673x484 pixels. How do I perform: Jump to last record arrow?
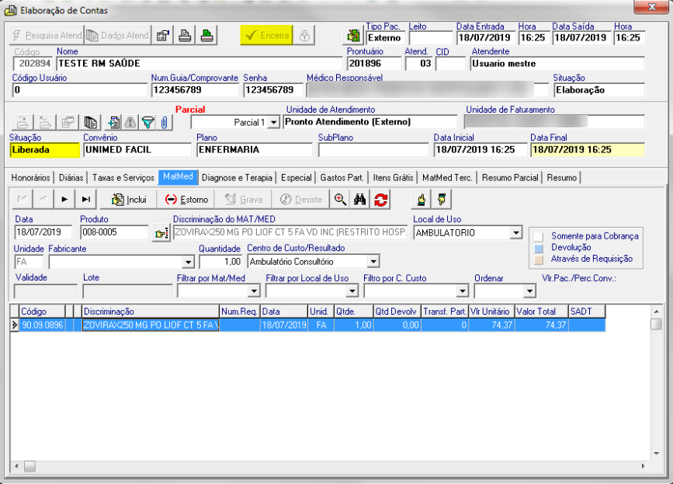[x=86, y=199]
